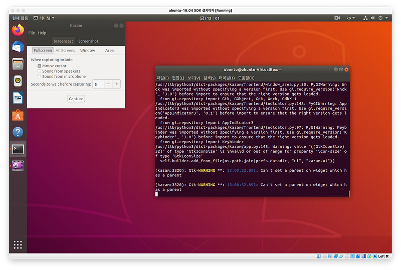Click the VirtualBox hard disk activity icon
The height and width of the screenshot is (270, 401).
coord(319,256)
